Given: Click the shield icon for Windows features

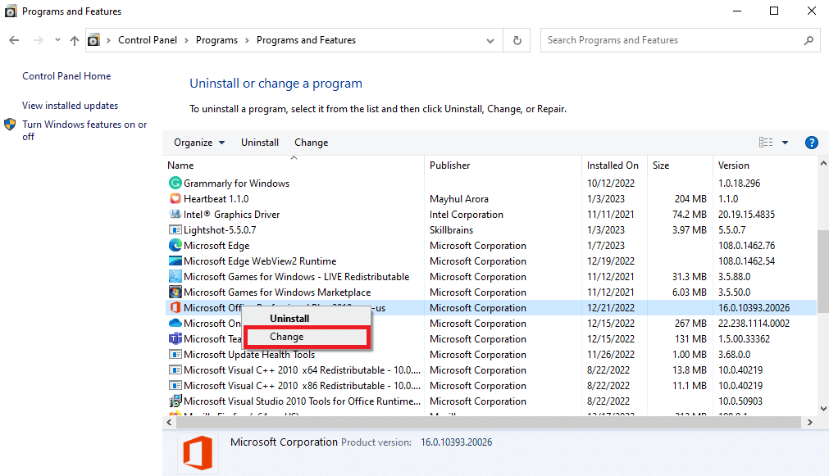Looking at the screenshot, I should 10,125.
